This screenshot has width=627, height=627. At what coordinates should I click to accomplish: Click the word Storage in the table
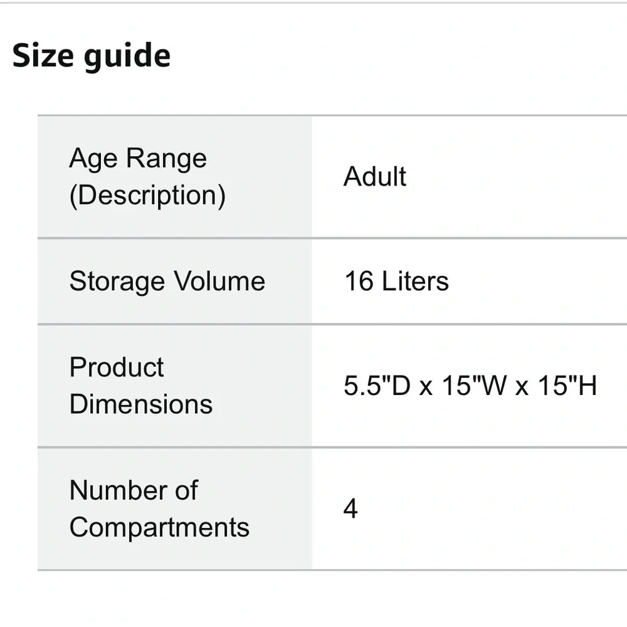[117, 282]
